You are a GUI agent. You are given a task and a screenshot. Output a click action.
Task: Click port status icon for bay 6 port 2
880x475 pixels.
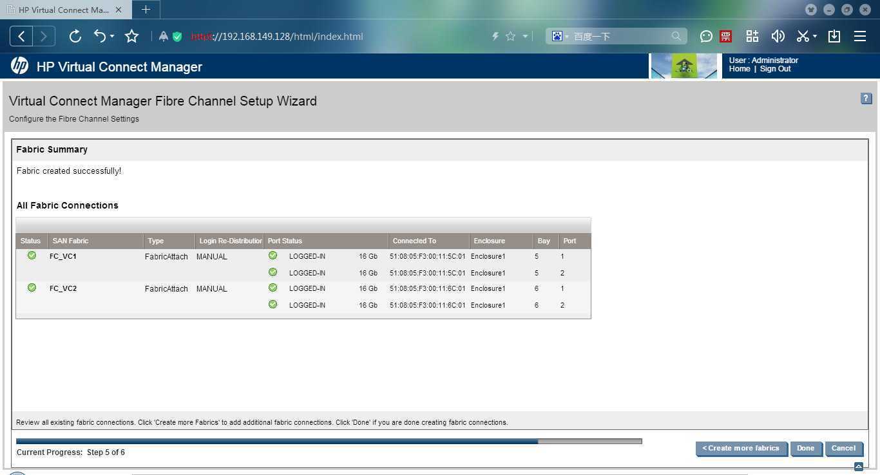pos(273,304)
